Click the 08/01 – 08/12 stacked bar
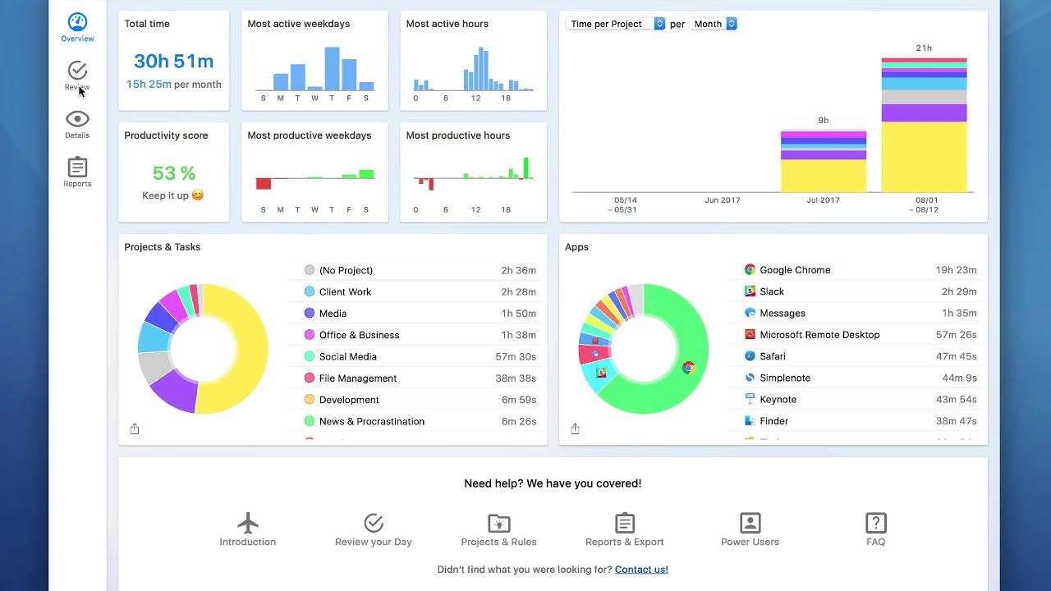 click(x=924, y=125)
